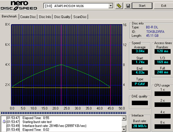
Task: Click the log scrollbar down arrow
Action: click(x=124, y=129)
